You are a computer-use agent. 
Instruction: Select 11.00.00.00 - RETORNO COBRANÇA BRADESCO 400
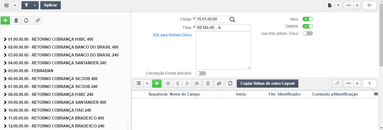56,118
